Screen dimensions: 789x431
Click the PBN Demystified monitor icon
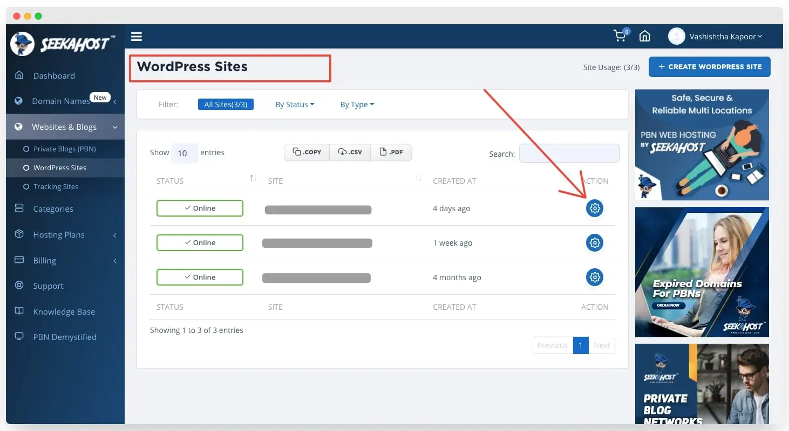[19, 337]
